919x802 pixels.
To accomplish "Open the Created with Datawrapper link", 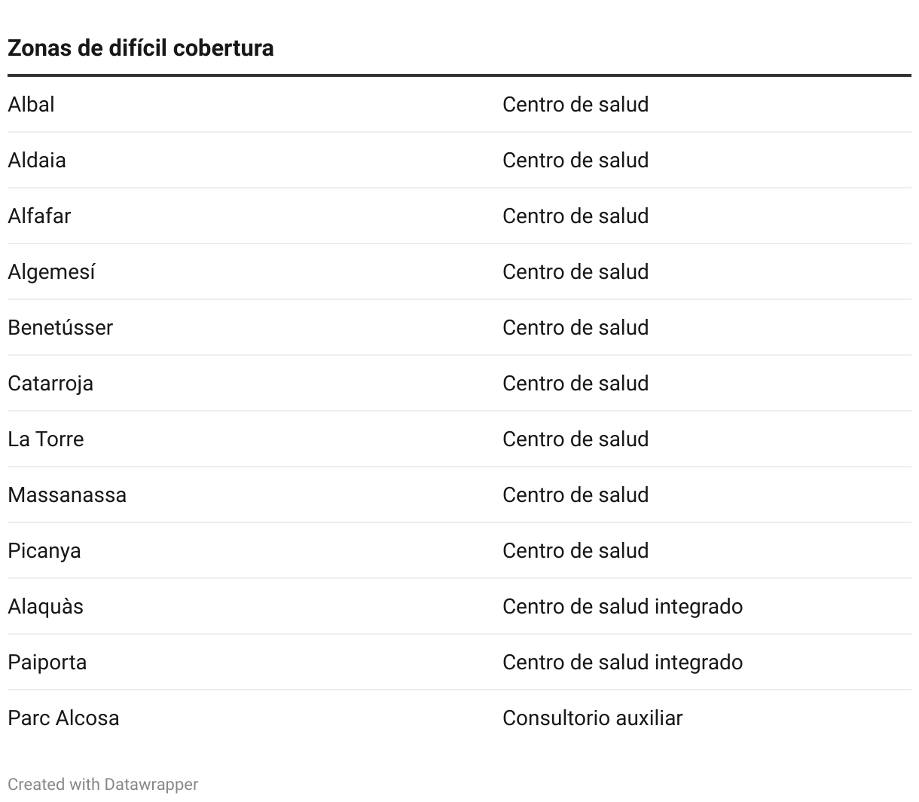I will pyautogui.click(x=103, y=784).
